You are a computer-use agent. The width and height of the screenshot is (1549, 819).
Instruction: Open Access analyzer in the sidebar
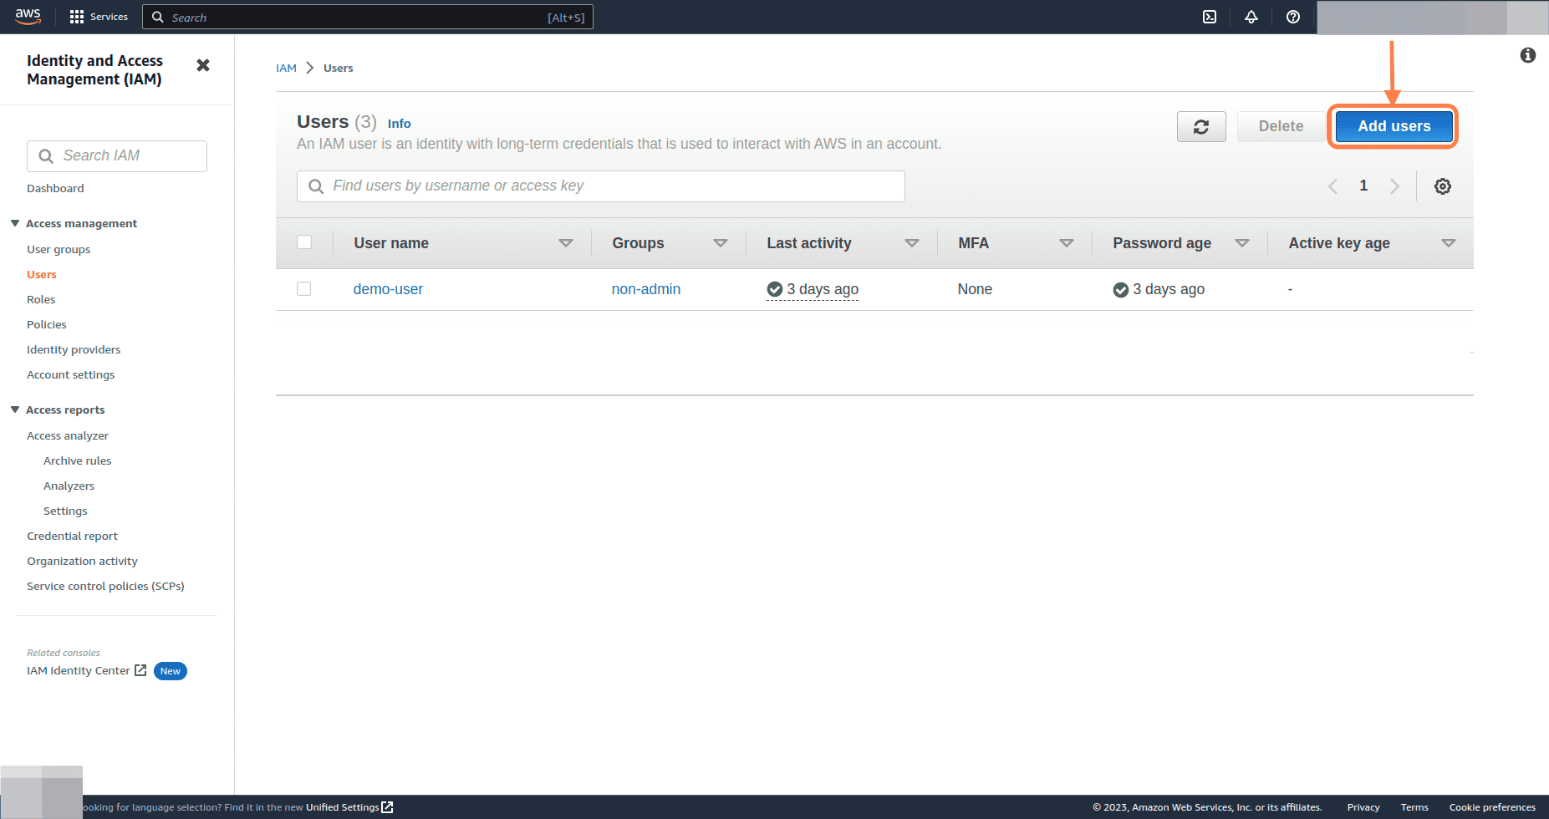[68, 435]
